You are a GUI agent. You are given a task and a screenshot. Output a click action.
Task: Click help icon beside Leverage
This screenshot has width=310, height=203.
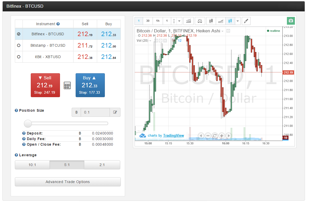coord(16,155)
